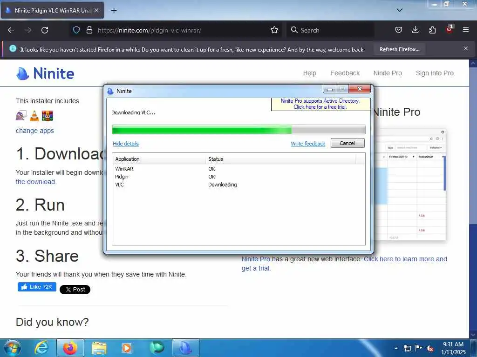Click the learn more and get a trial link
This screenshot has width=477, height=357.
pyautogui.click(x=344, y=264)
